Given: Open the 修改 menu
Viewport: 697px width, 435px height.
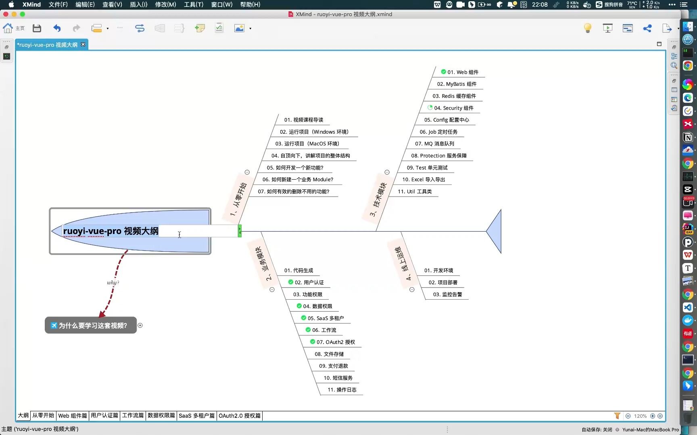Looking at the screenshot, I should pyautogui.click(x=165, y=4).
